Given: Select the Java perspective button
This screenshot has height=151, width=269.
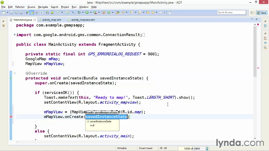Looking at the screenshot, I should (262, 13).
